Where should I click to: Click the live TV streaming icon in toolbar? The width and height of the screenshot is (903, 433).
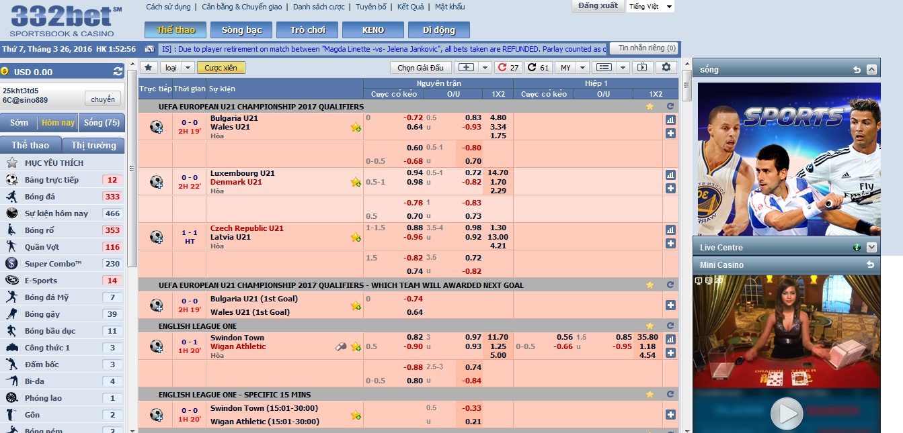[643, 67]
